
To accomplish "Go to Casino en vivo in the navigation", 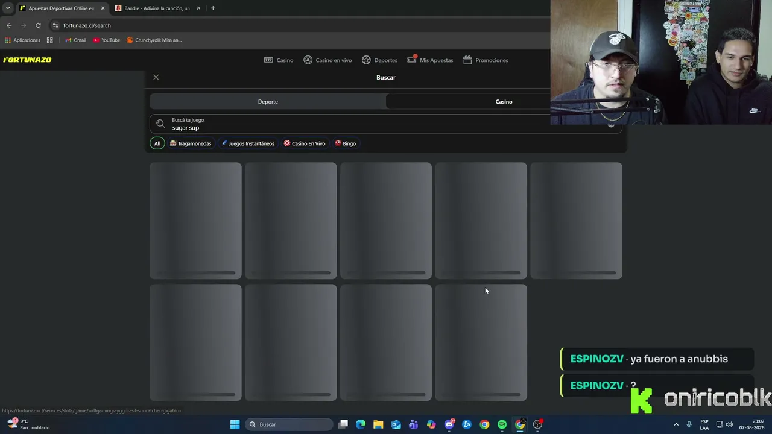I will click(327, 60).
